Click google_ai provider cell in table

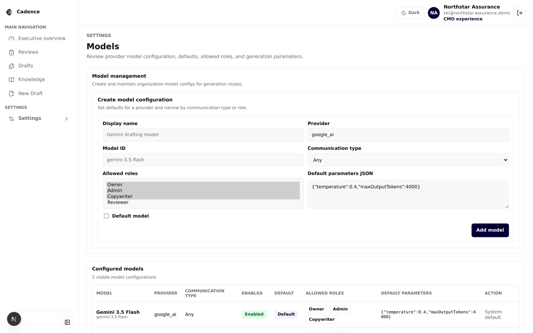[165, 314]
